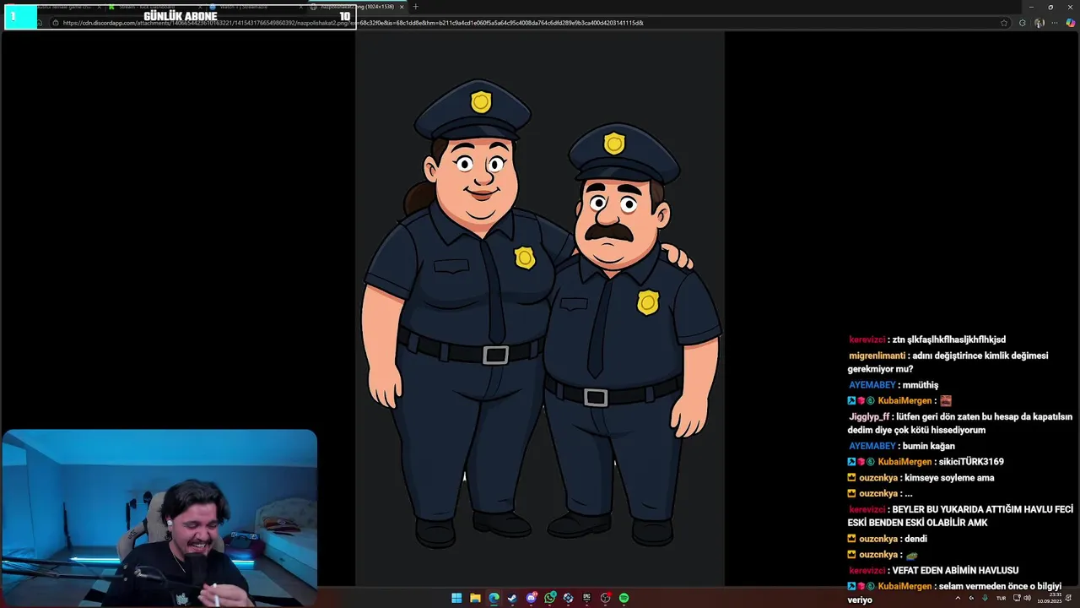Open a new browser tab
The height and width of the screenshot is (608, 1080).
click(415, 7)
